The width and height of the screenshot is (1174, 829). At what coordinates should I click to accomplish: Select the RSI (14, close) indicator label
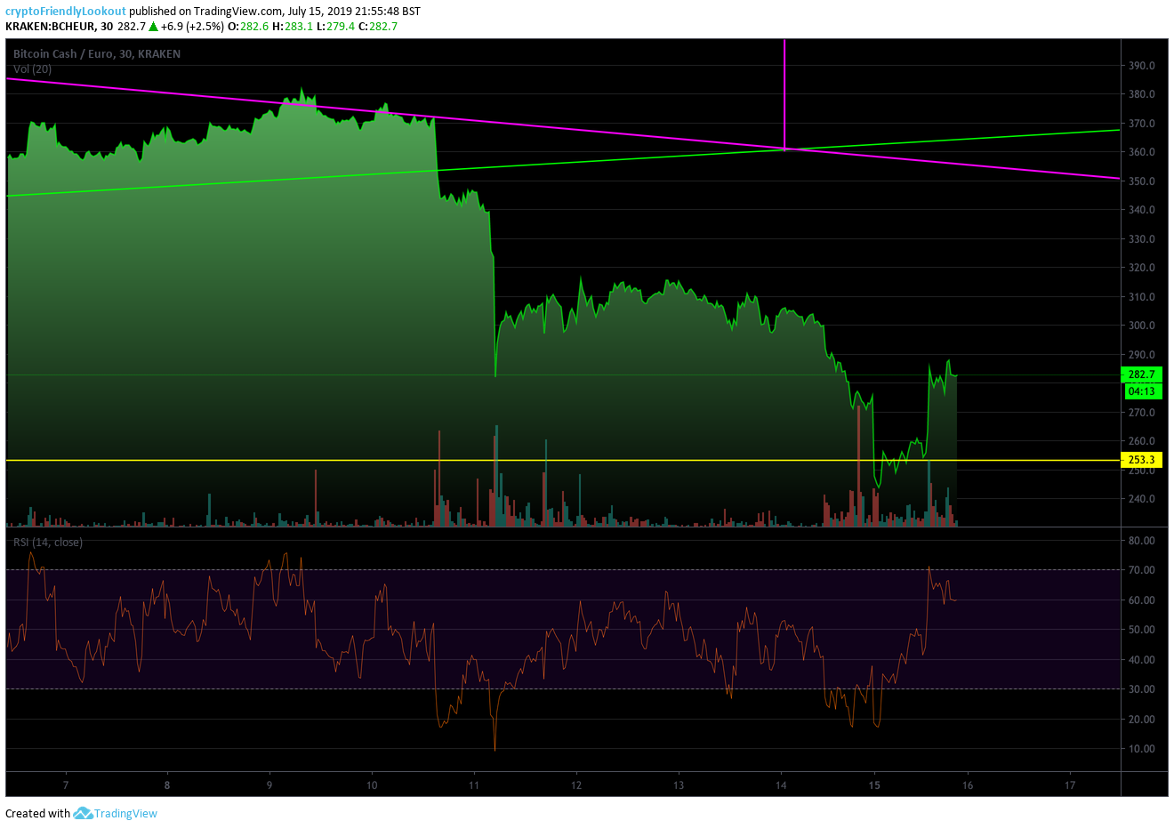[47, 542]
